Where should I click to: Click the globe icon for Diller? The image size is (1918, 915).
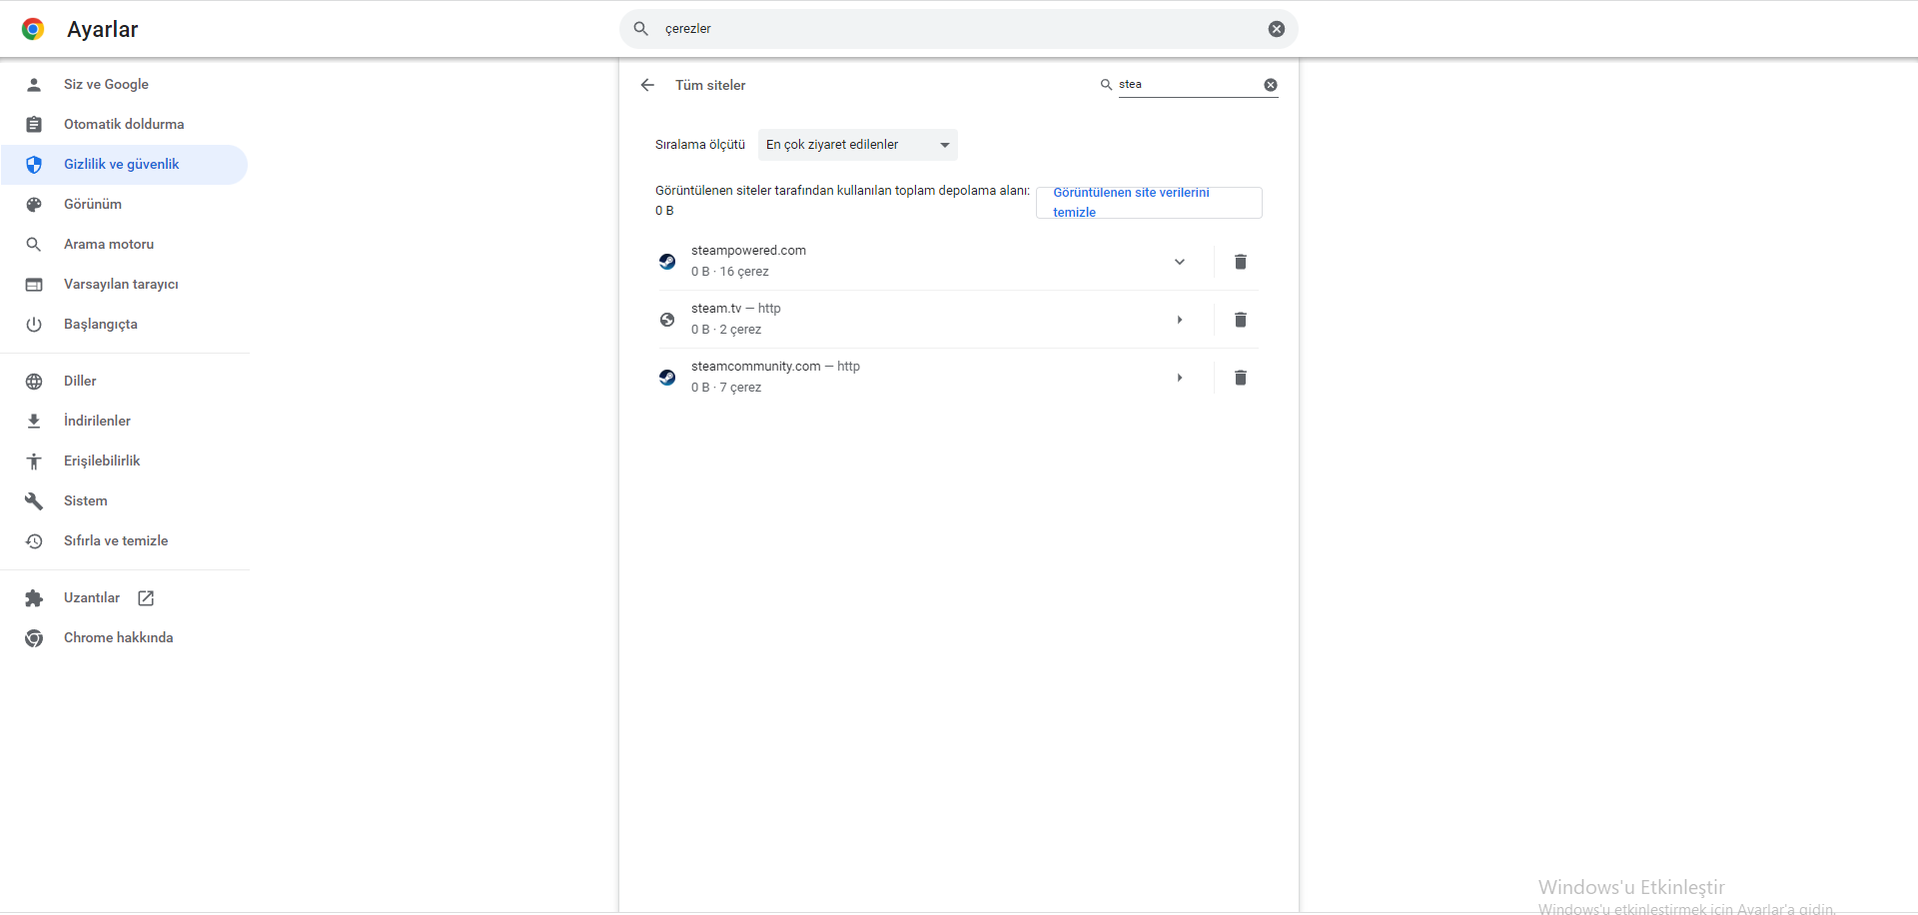(x=34, y=382)
